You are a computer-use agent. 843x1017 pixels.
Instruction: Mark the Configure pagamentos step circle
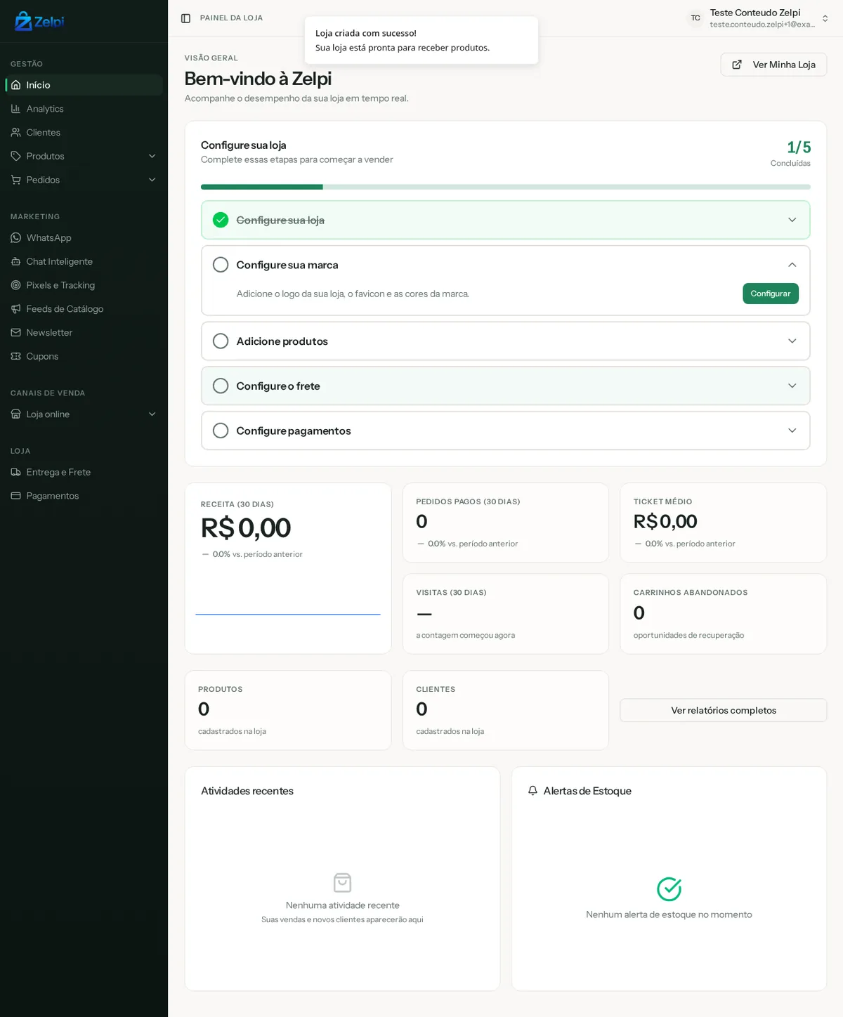[221, 431]
